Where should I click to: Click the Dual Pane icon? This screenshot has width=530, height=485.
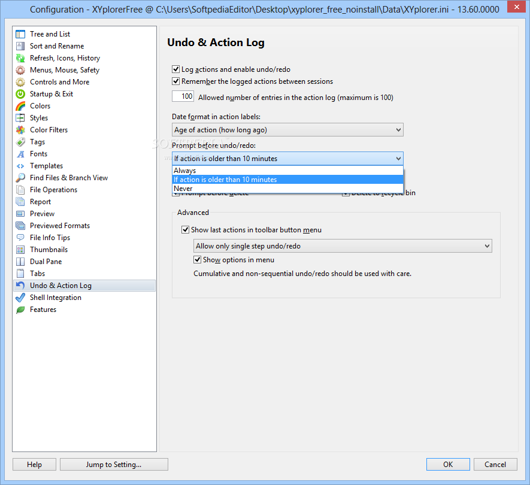[x=20, y=262]
